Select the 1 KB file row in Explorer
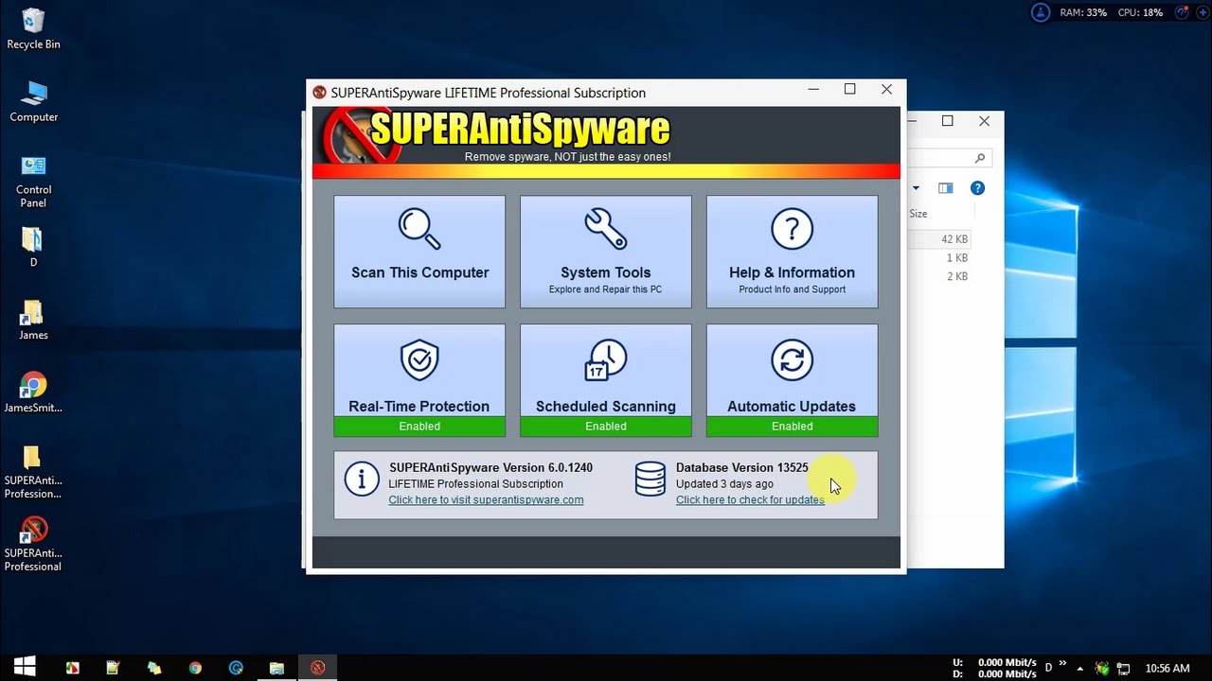1212x681 pixels. pyautogui.click(x=940, y=257)
